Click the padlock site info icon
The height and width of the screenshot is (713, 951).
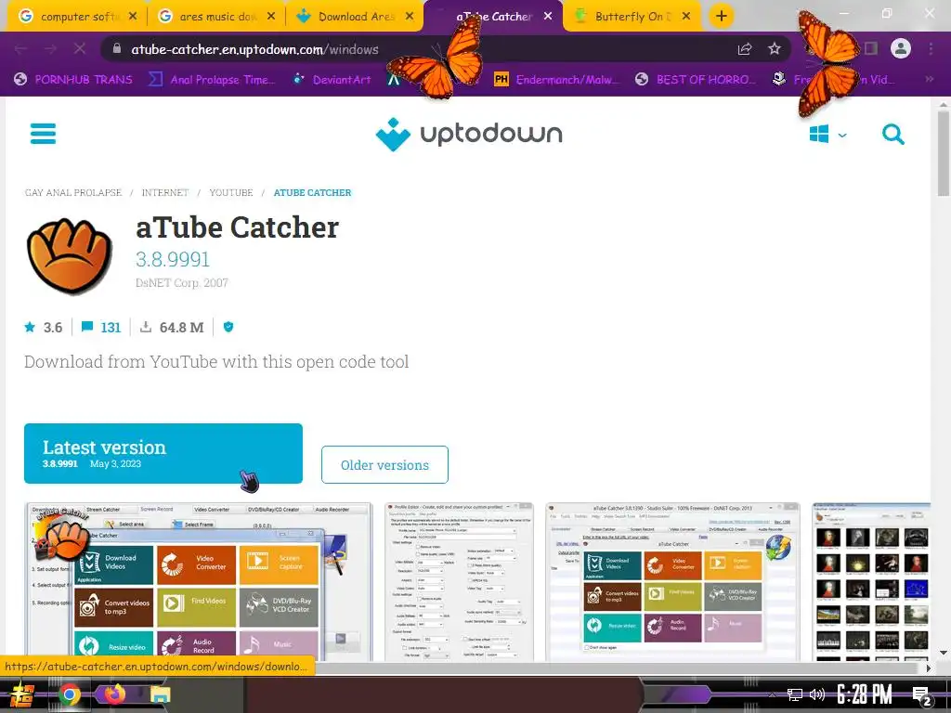117,49
